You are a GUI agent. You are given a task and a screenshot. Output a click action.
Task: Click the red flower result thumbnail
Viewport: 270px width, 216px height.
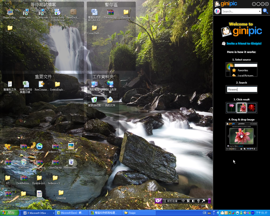click(x=252, y=108)
